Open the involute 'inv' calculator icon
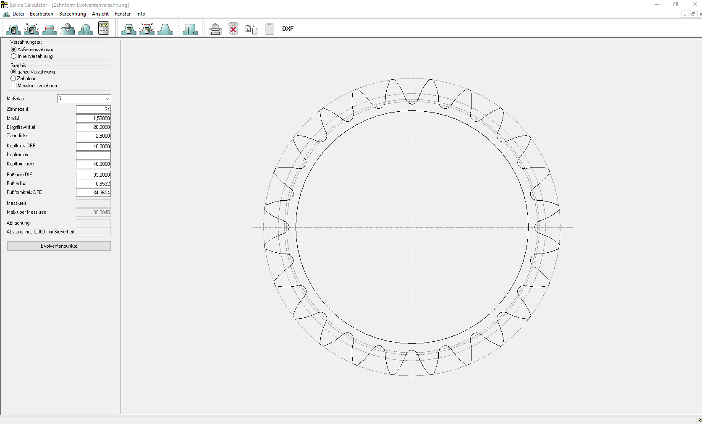702x424 pixels. 104,29
